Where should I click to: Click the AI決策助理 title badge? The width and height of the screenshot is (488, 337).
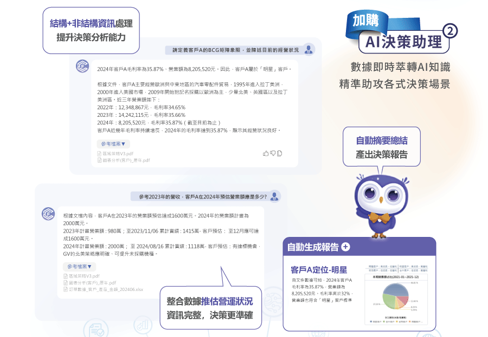click(x=403, y=42)
